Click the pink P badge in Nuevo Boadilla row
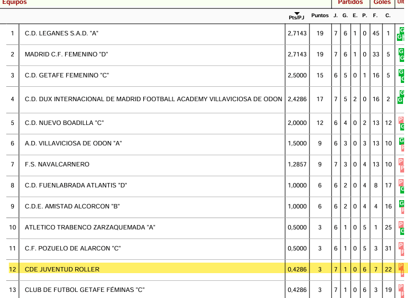The image size is (408, 298). (x=401, y=120)
